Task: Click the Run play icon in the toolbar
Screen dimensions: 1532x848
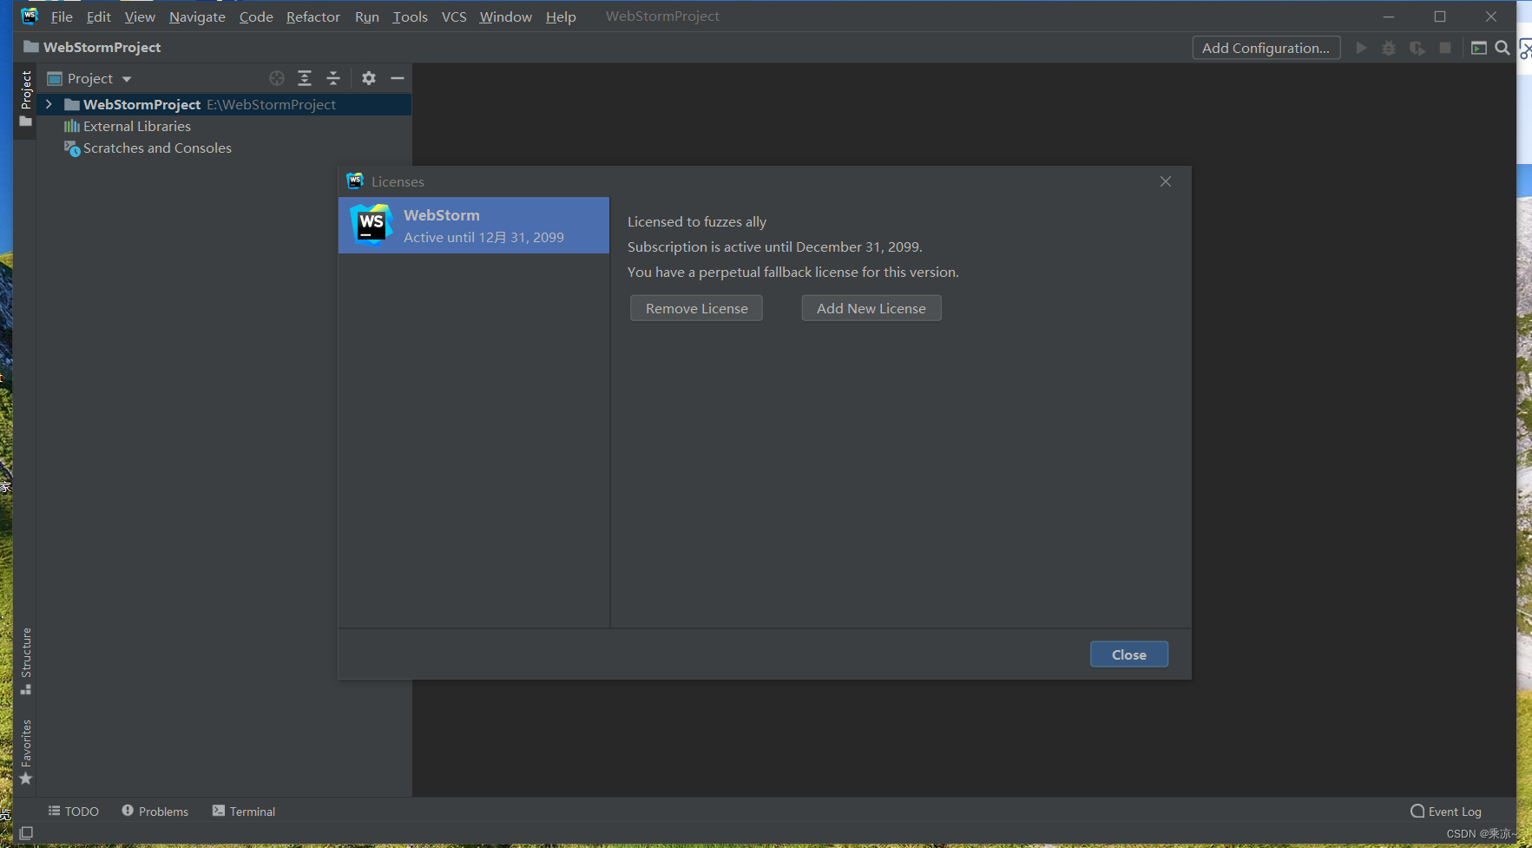Action: [x=1361, y=48]
